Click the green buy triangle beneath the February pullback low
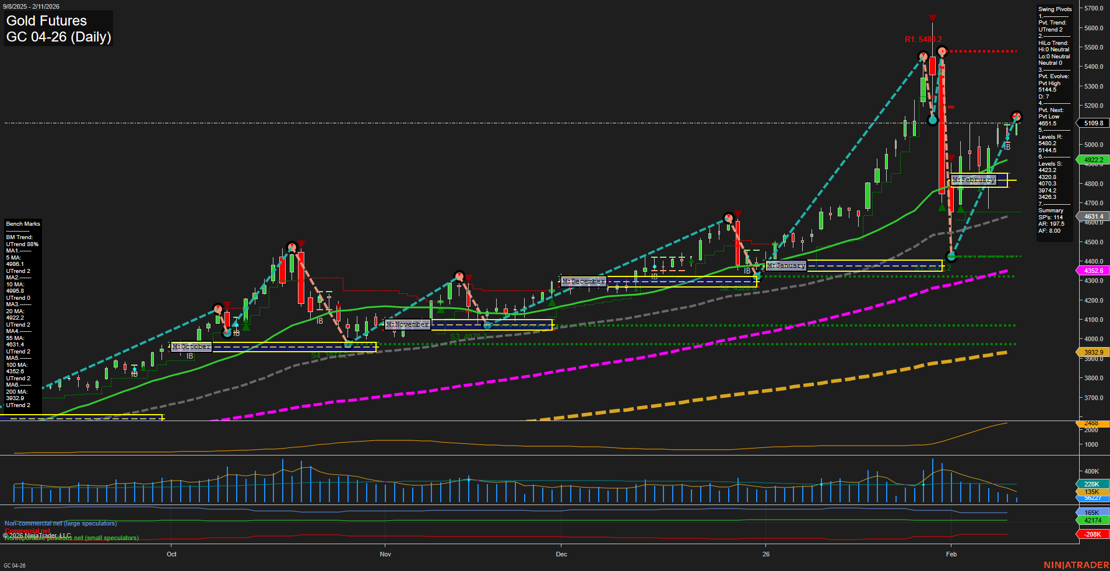The image size is (1110, 571). [x=960, y=208]
